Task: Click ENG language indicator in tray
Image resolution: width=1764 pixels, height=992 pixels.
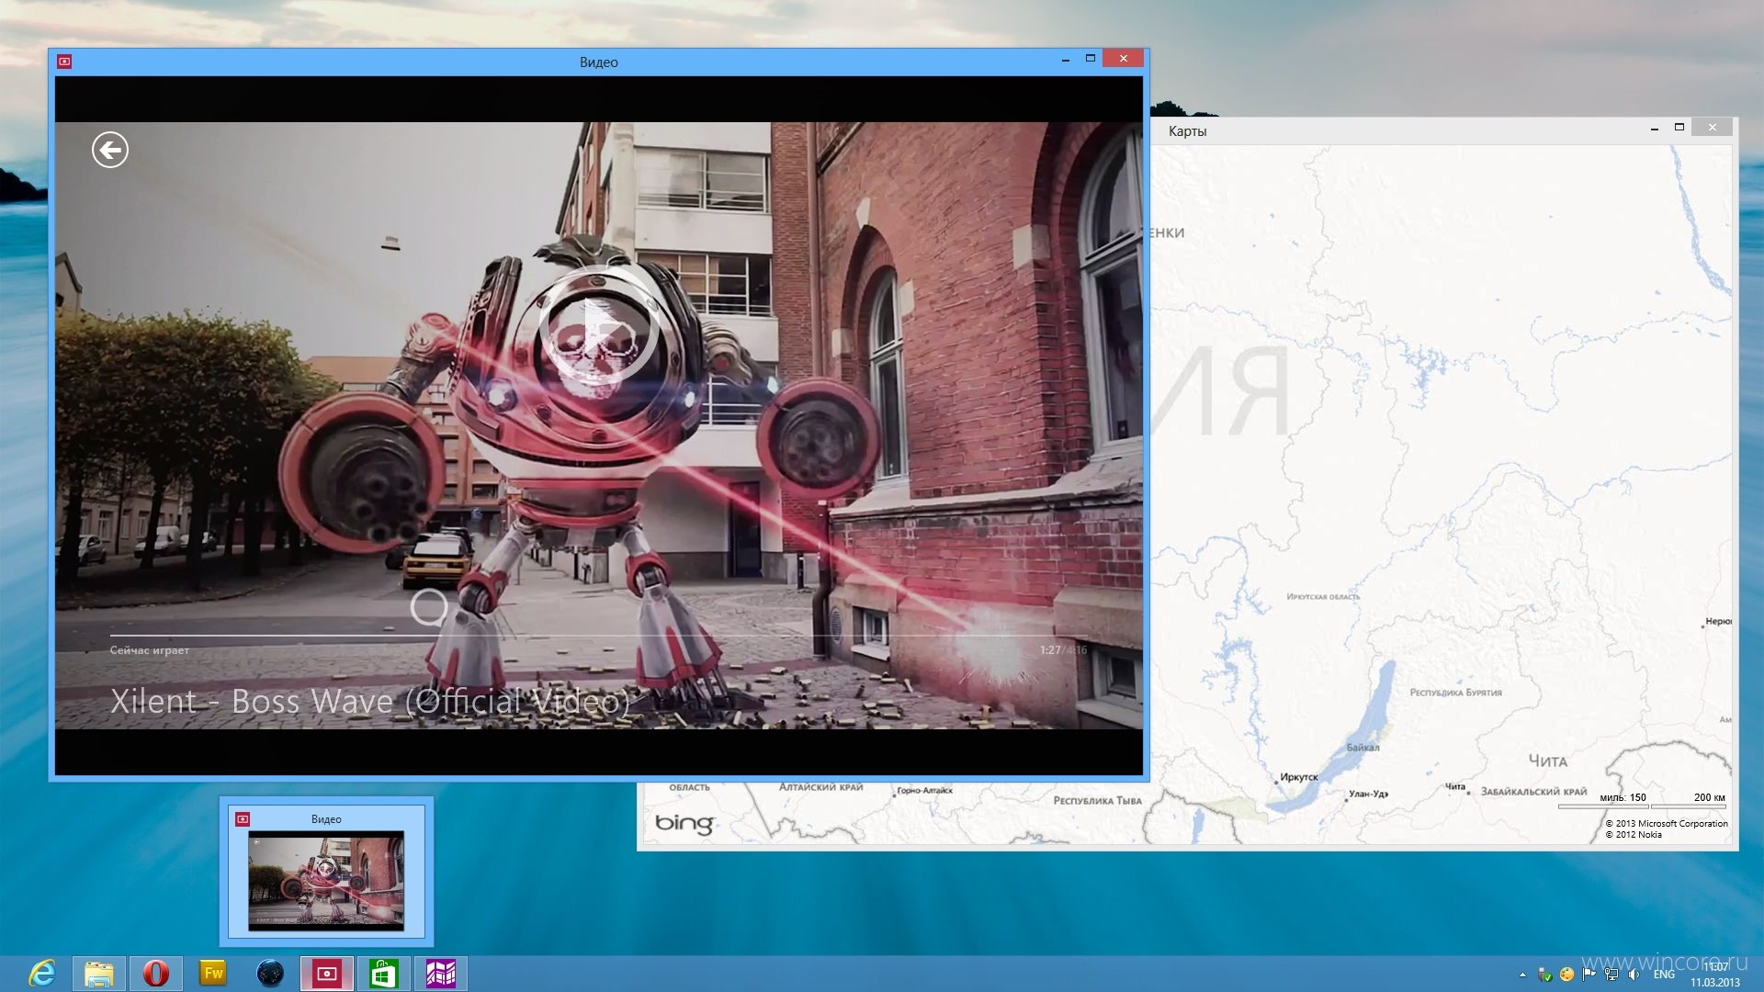Action: coord(1664,975)
